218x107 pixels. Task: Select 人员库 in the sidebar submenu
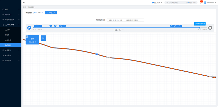[x=7, y=30]
